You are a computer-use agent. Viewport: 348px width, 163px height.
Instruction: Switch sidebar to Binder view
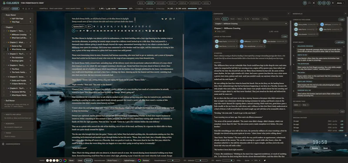(15, 9)
